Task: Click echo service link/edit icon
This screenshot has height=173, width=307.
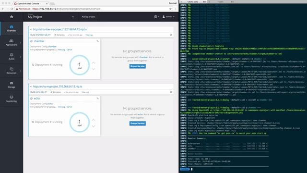Action: [97, 98]
